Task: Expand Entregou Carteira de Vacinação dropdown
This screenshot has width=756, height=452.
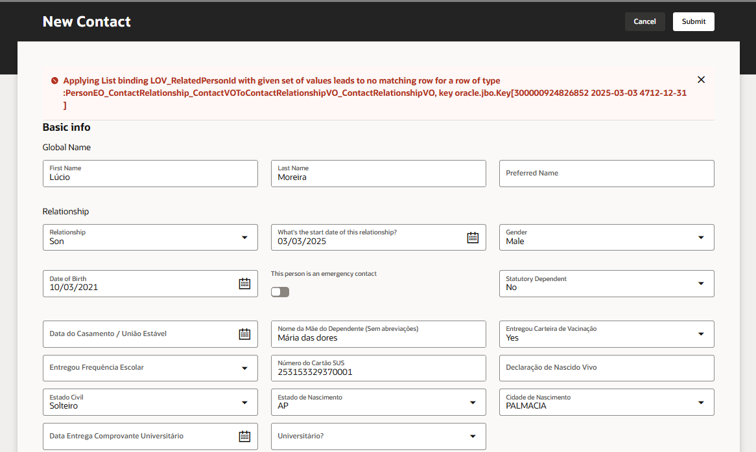Action: click(701, 334)
